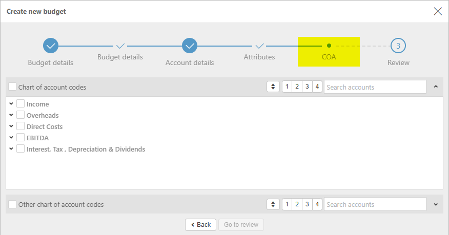Click the Go to review button
This screenshot has height=235, width=449.
241,224
